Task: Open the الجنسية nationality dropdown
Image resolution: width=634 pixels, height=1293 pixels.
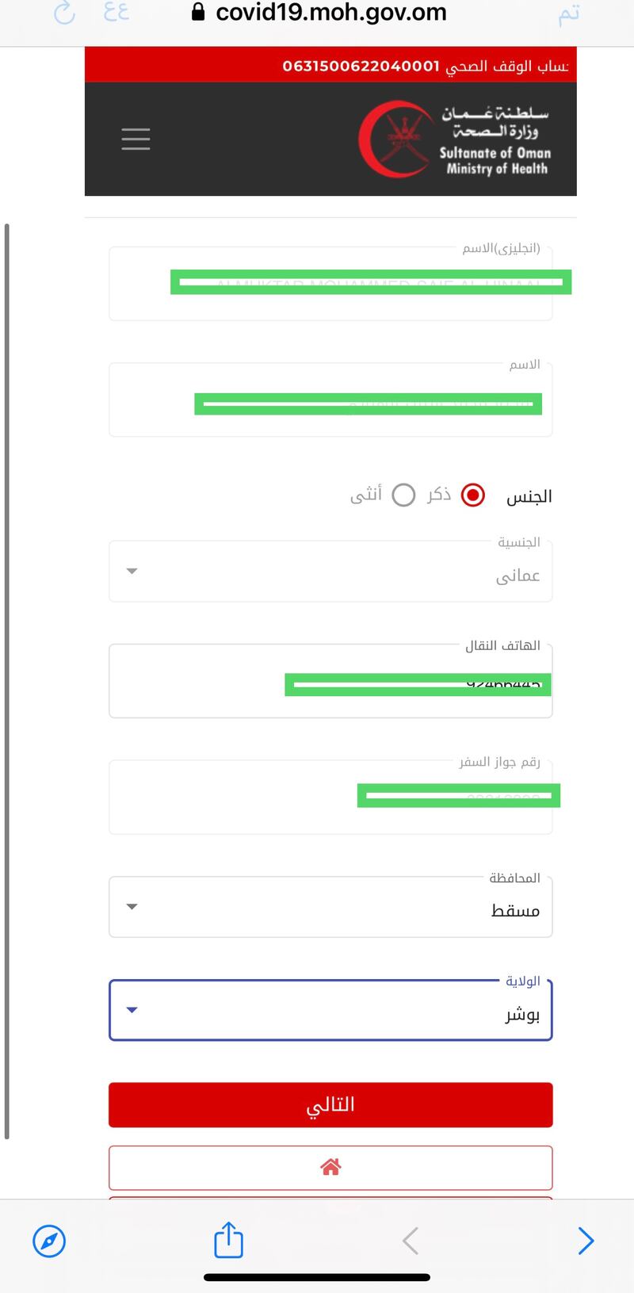Action: [330, 572]
